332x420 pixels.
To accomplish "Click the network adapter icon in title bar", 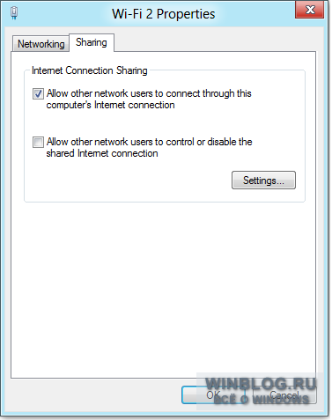I will (x=14, y=13).
